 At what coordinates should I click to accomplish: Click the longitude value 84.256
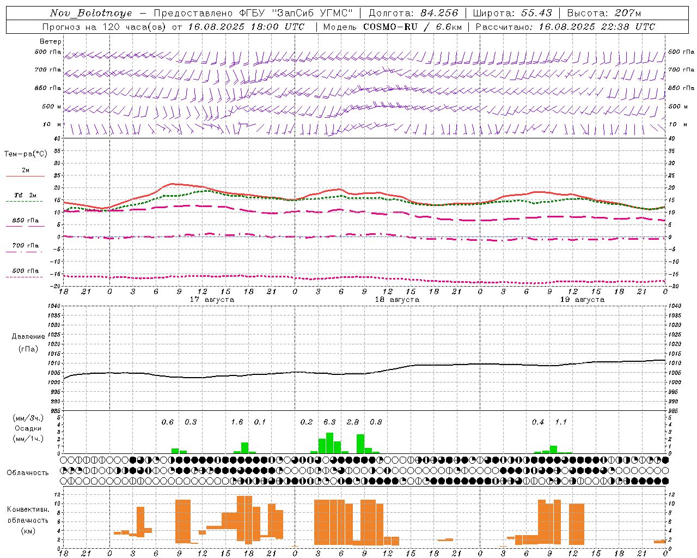(439, 13)
